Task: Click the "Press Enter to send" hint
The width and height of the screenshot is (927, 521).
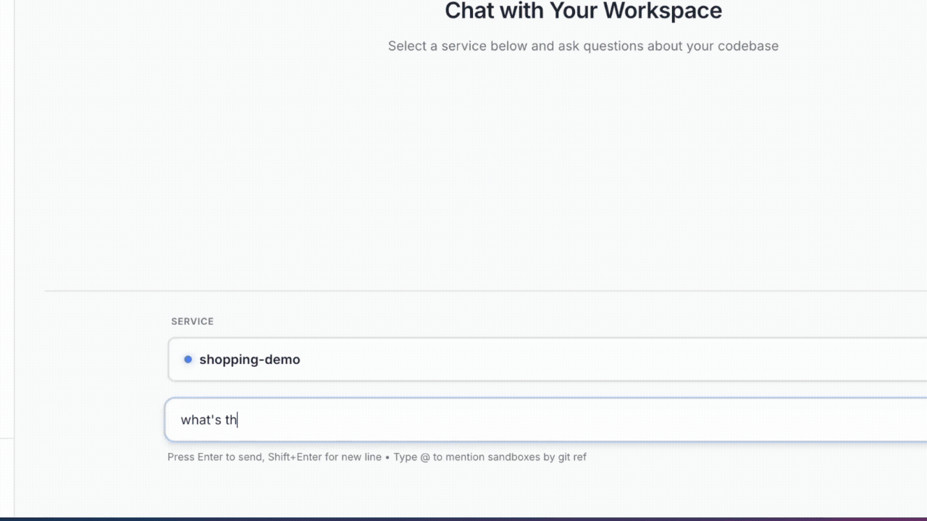Action: pyautogui.click(x=215, y=457)
